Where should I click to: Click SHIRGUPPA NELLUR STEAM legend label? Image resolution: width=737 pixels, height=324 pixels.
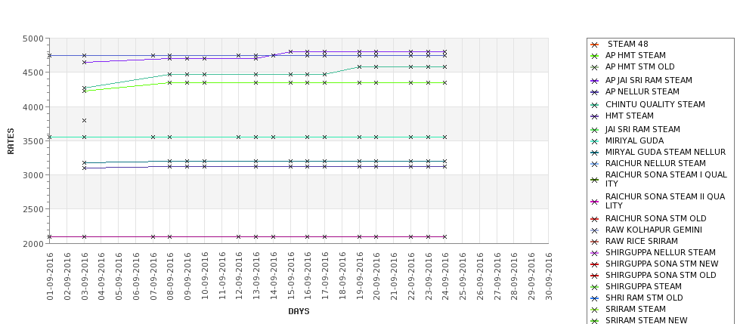click(661, 252)
